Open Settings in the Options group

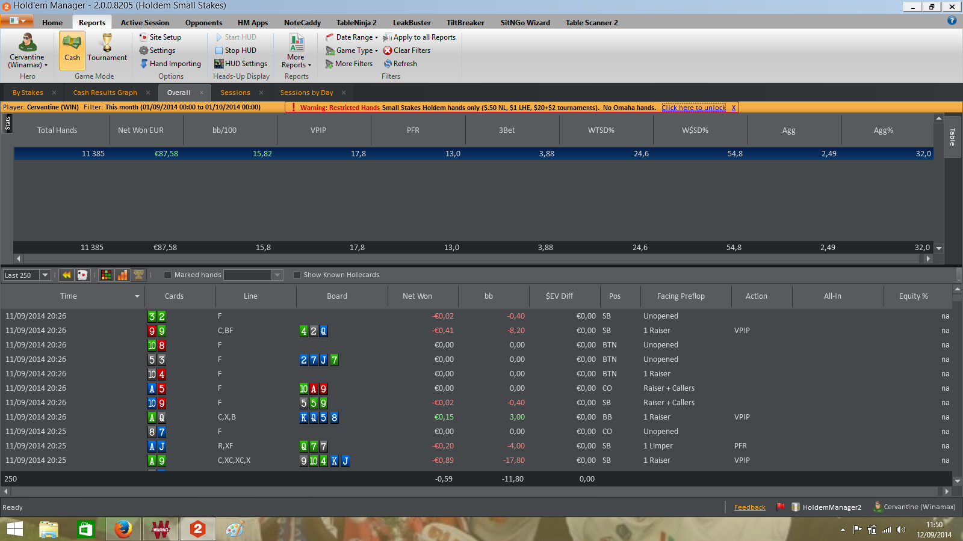[157, 50]
